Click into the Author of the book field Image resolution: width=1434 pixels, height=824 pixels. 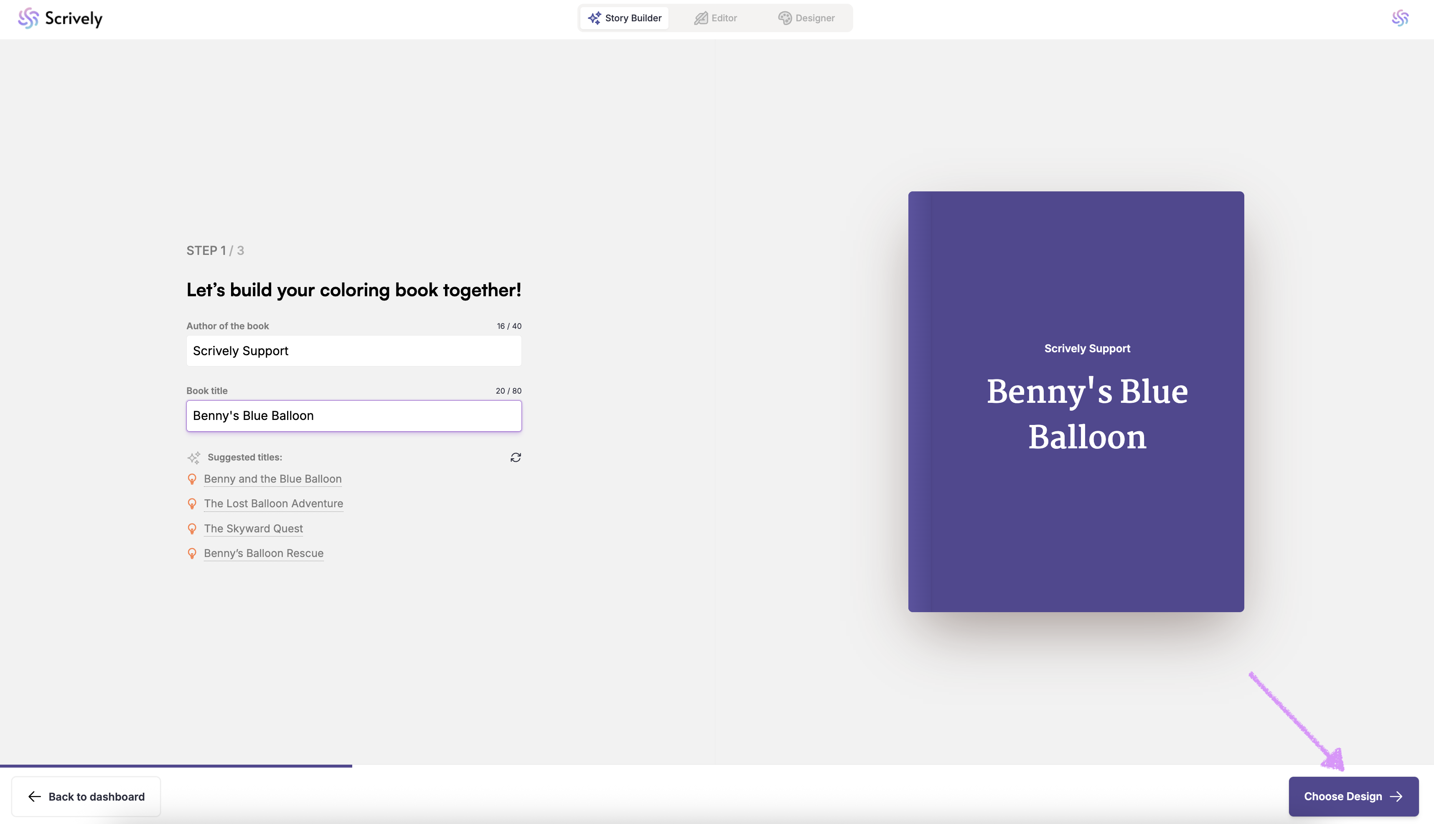(x=353, y=351)
